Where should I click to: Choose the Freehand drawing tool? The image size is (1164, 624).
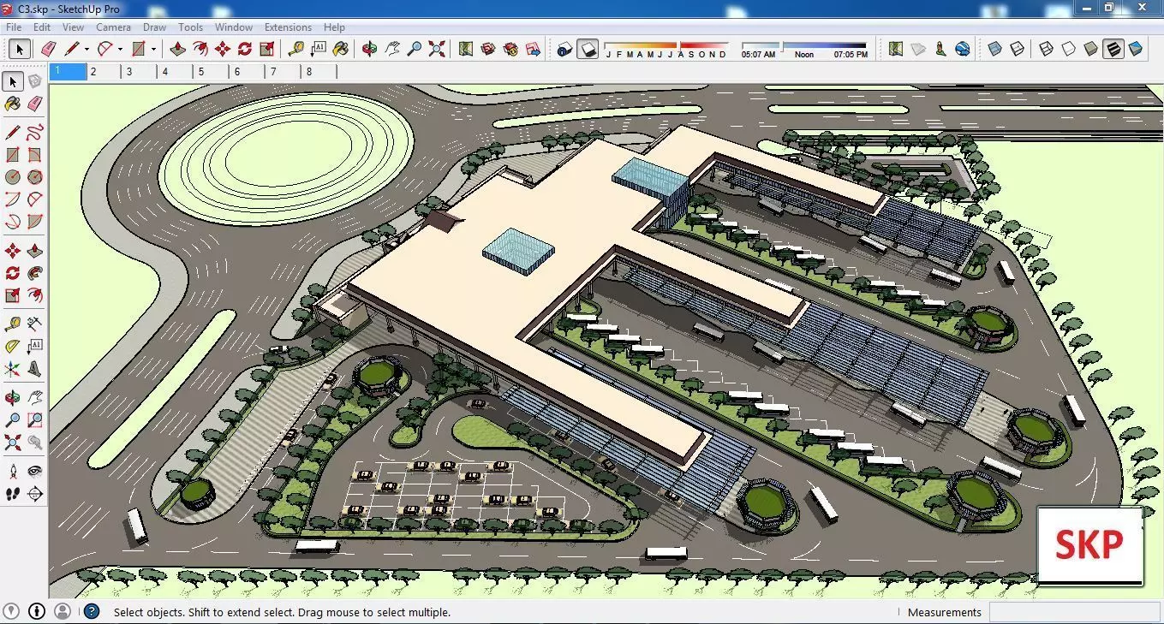point(35,132)
